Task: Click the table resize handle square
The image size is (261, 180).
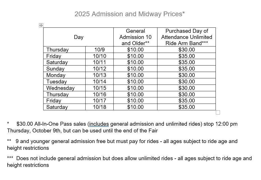Action: pyautogui.click(x=218, y=112)
